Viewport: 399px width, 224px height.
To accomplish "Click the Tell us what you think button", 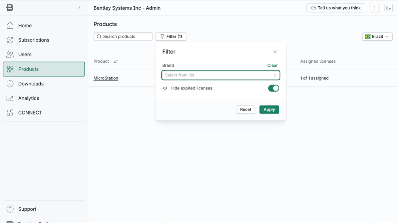I will pos(337,8).
